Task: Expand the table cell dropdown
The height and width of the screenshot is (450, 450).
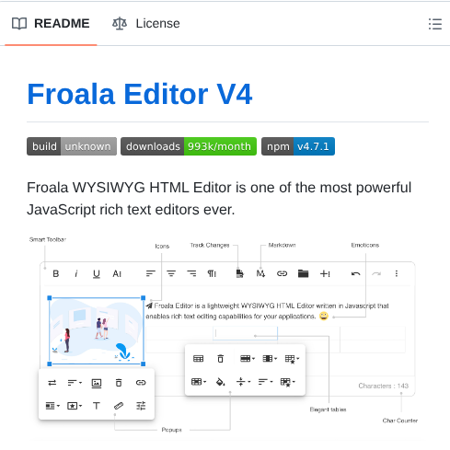Action: pos(199,382)
